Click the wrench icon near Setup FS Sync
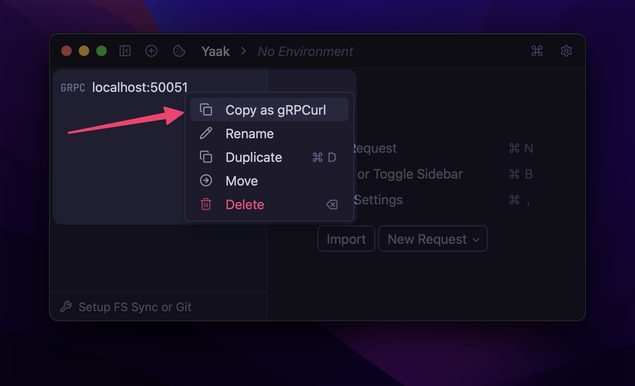Viewport: 635px width, 386px height. point(66,307)
